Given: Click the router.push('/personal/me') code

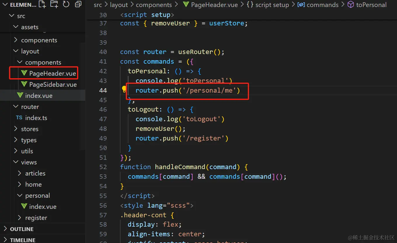Looking at the screenshot, I should 187,90.
